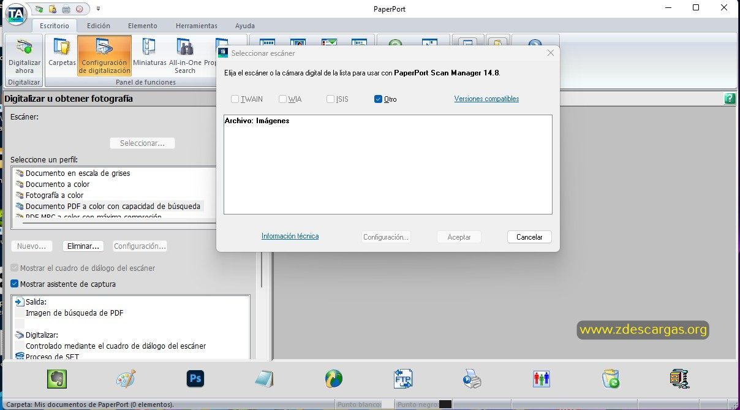The height and width of the screenshot is (410, 740).
Task: Click the Punto blanco color swatch
Action: tap(387, 404)
